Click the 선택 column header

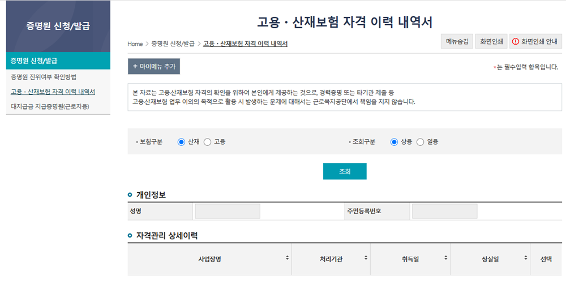pyautogui.click(x=546, y=259)
